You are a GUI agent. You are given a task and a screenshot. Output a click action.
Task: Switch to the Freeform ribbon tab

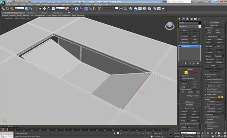[x=32, y=13]
